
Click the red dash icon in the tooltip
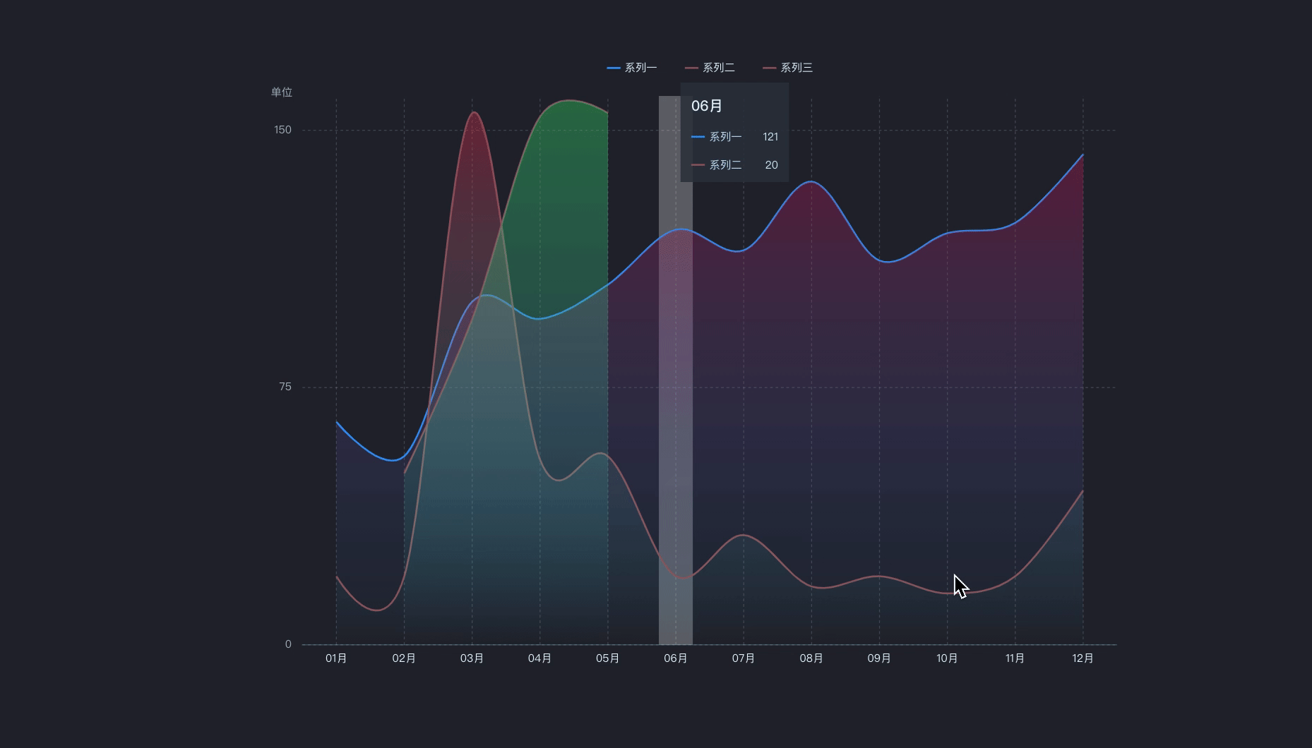coord(697,164)
